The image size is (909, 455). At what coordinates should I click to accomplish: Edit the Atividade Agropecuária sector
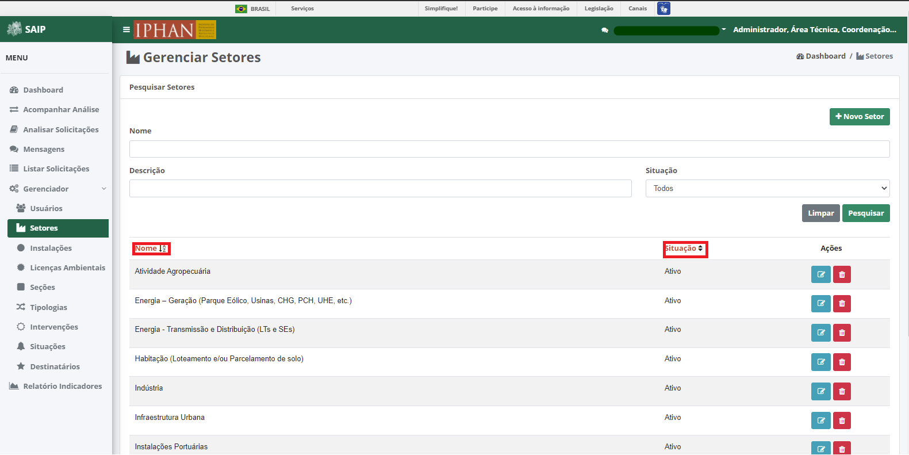tap(820, 274)
